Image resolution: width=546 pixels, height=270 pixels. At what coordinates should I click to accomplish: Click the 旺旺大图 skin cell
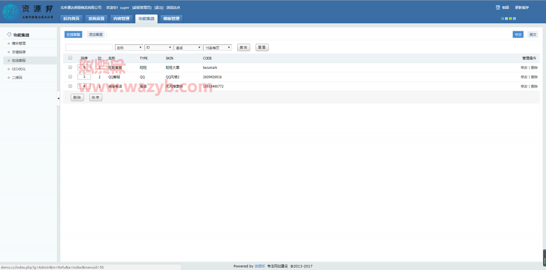pos(173,68)
